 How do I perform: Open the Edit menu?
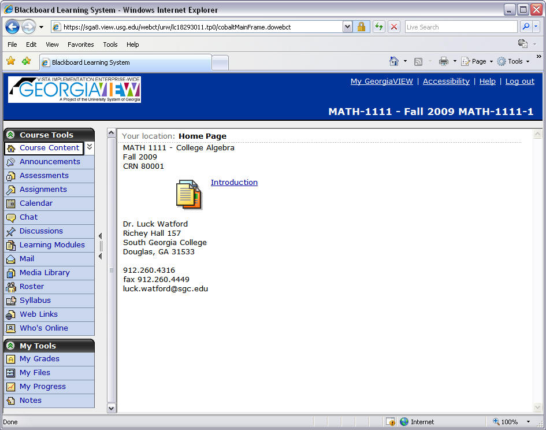coord(31,45)
